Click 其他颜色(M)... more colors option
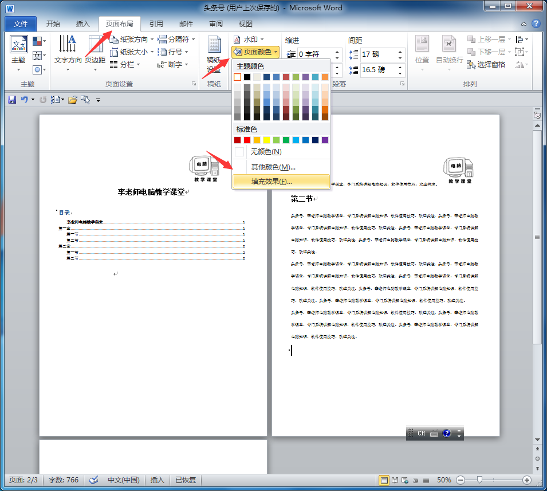This screenshot has height=491, width=547. coord(273,167)
